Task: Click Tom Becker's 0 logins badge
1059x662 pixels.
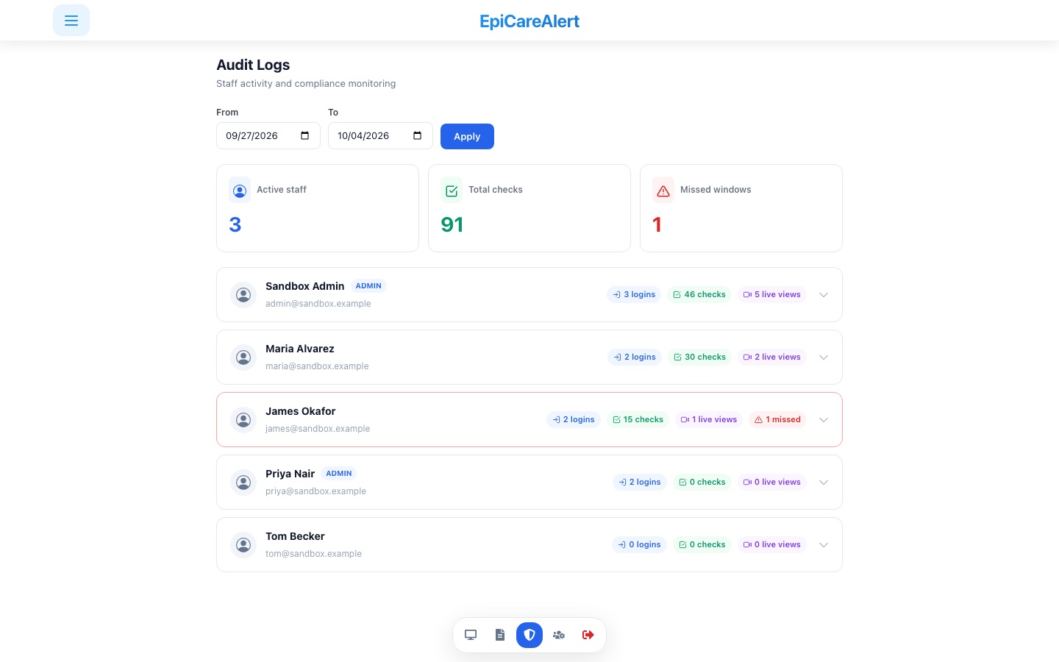Action: click(x=639, y=544)
